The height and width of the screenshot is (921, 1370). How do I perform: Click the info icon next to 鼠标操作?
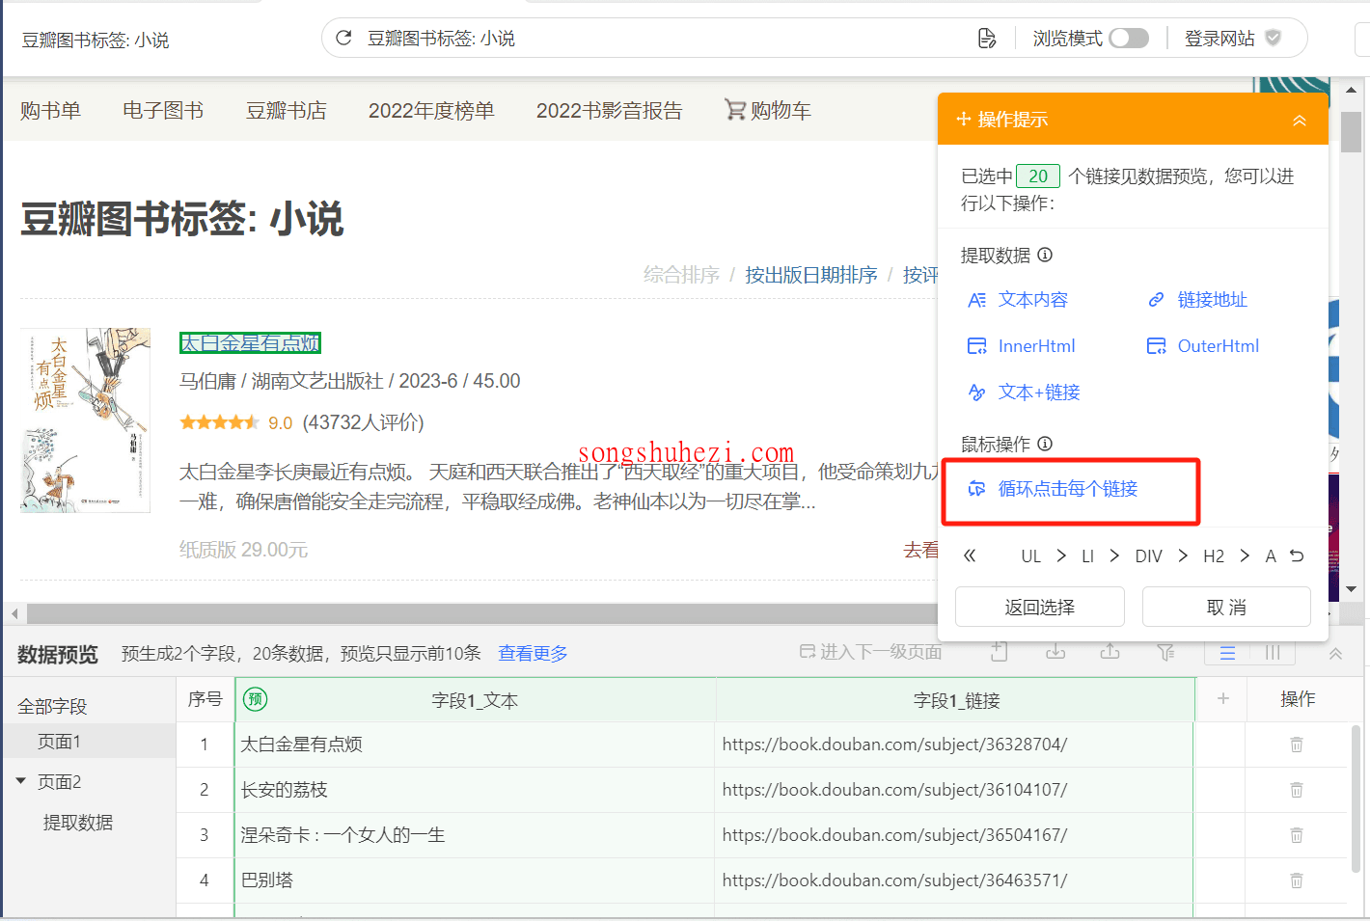[1045, 444]
